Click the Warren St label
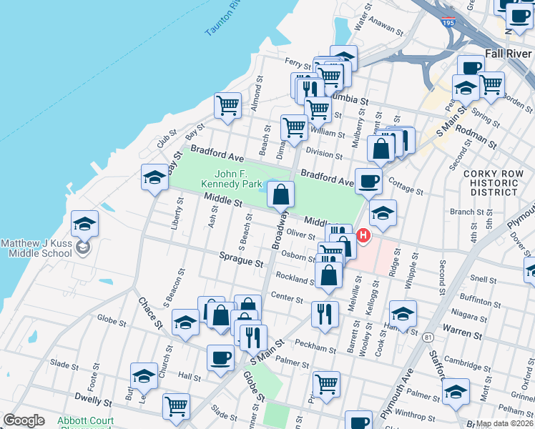Viewport: 535px width, 429px height. 462,332
